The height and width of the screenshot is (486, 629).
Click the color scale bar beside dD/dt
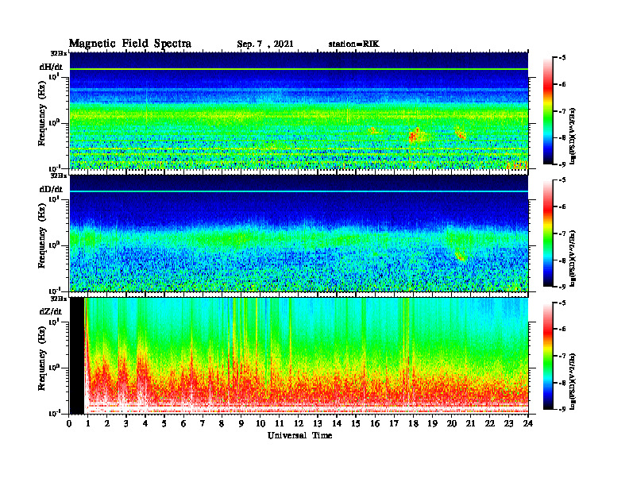548,233
